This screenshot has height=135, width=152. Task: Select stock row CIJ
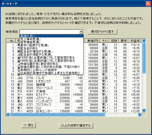(74, 108)
